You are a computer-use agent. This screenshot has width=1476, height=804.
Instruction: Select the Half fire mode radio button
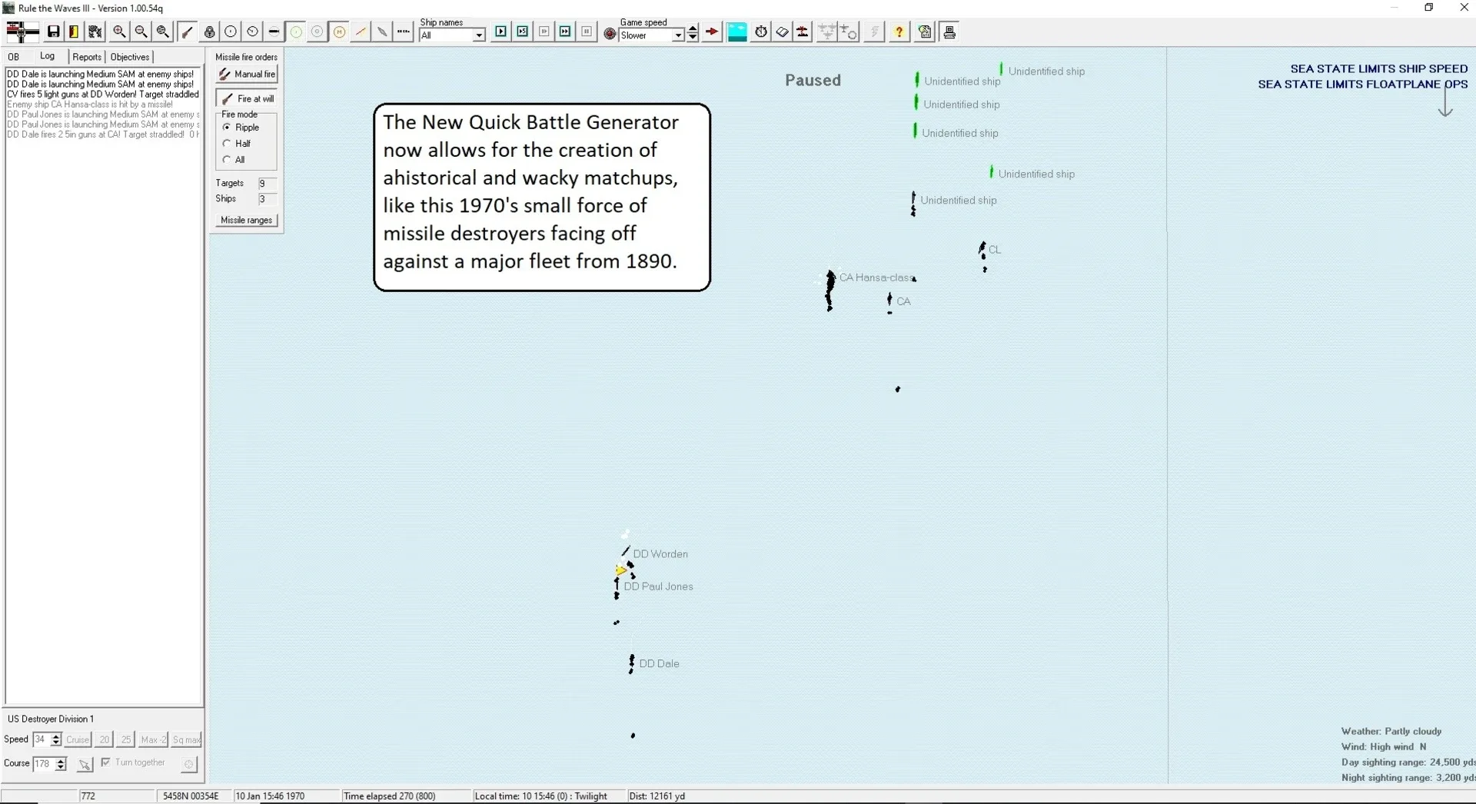(x=227, y=144)
